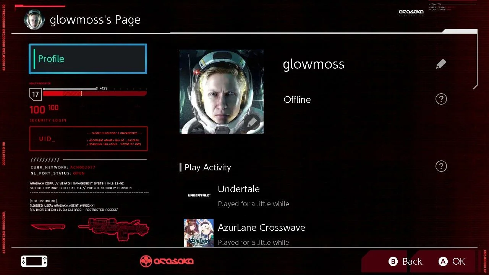Image resolution: width=489 pixels, height=275 pixels.
Task: Click the red health indicator bar
Action: tap(95, 94)
